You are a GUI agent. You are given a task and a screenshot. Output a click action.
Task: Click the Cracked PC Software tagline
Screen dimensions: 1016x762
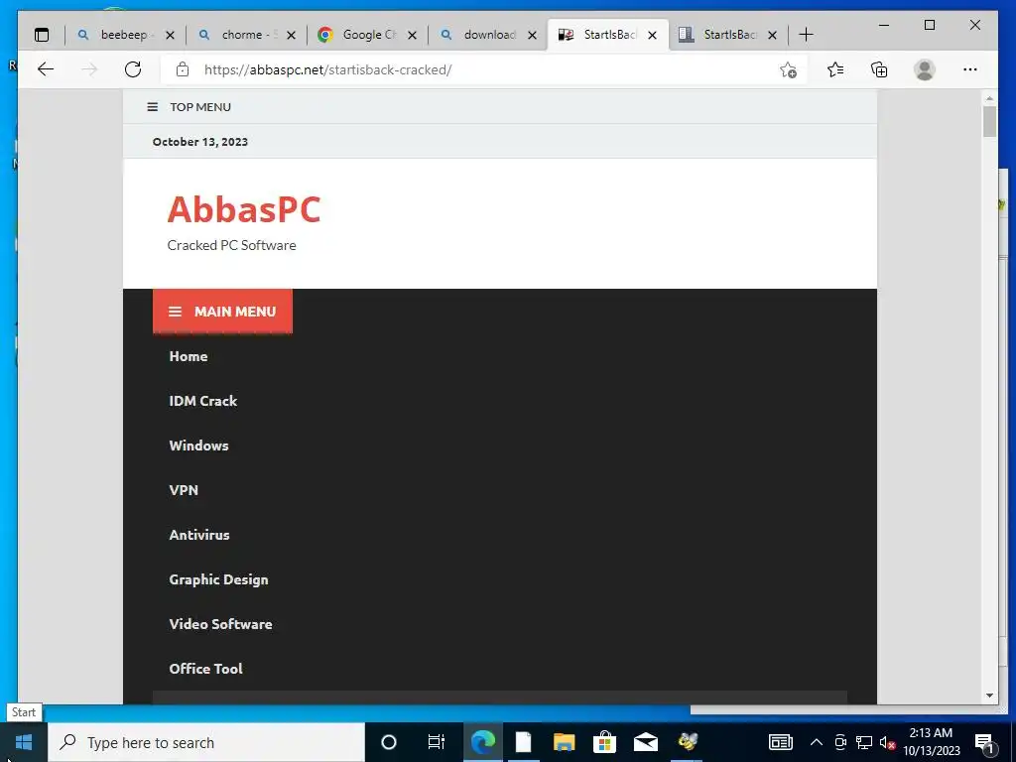(232, 246)
